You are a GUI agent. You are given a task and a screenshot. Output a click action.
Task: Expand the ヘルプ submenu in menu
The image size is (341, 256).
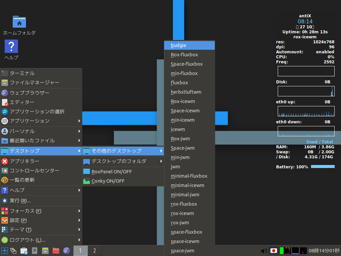[41, 190]
